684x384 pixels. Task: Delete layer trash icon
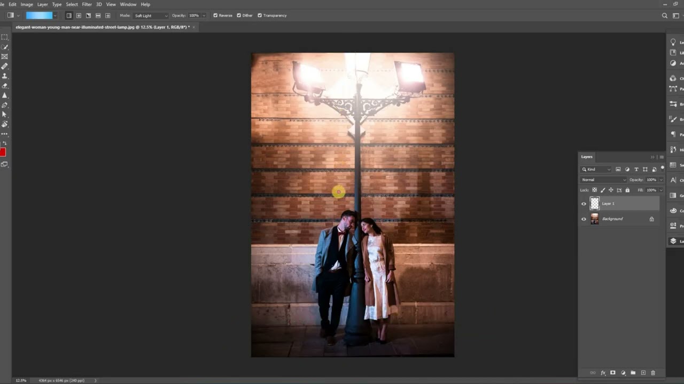point(653,373)
